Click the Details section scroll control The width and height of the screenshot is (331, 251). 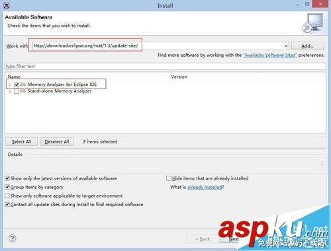(x=322, y=164)
